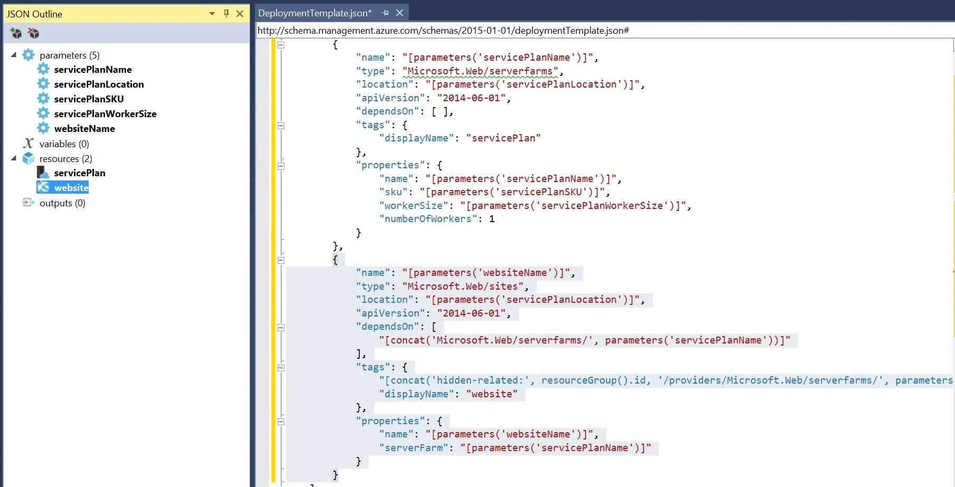Close the DeploymentTemplate.json tab

(399, 13)
